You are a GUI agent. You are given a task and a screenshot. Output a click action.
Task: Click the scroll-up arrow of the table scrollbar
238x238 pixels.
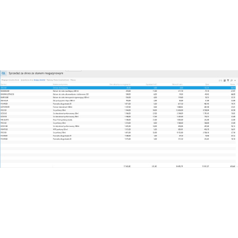(237, 84)
